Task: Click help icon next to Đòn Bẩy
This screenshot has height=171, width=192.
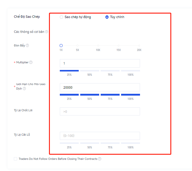Action: tap(27, 46)
